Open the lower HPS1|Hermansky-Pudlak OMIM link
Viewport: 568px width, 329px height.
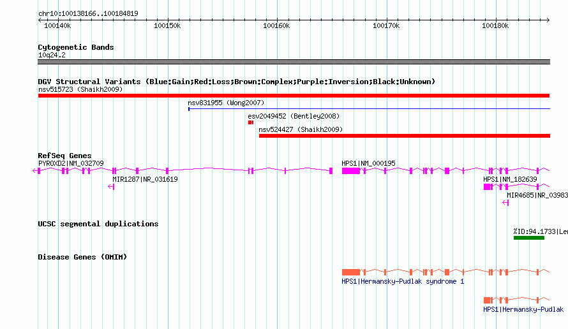click(x=523, y=309)
